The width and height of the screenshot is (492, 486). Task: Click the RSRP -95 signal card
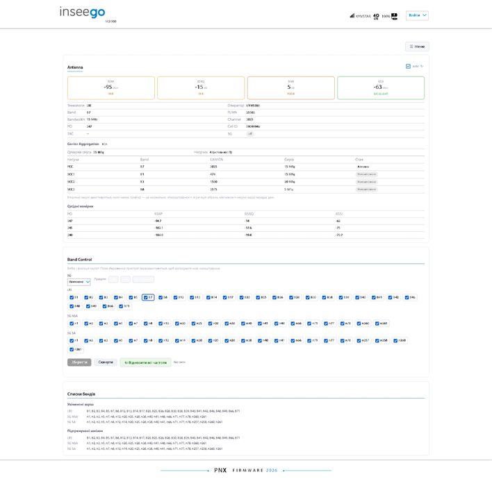[x=111, y=87]
